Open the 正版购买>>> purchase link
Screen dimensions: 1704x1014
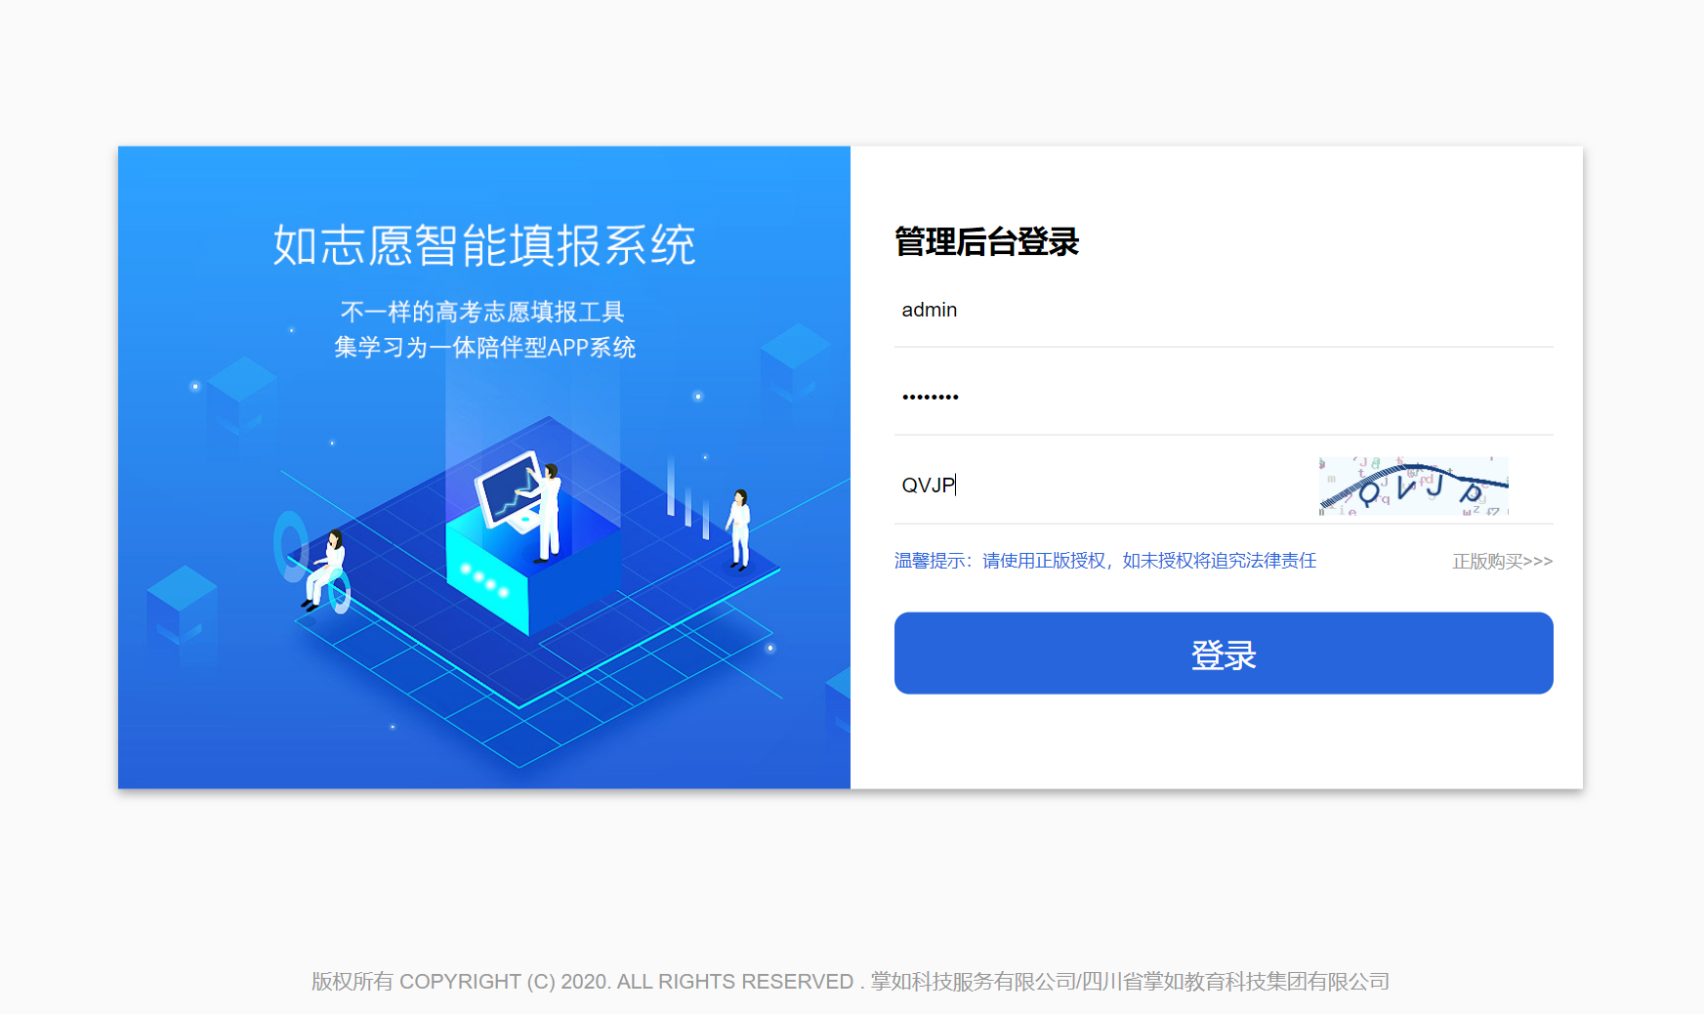(x=1502, y=561)
